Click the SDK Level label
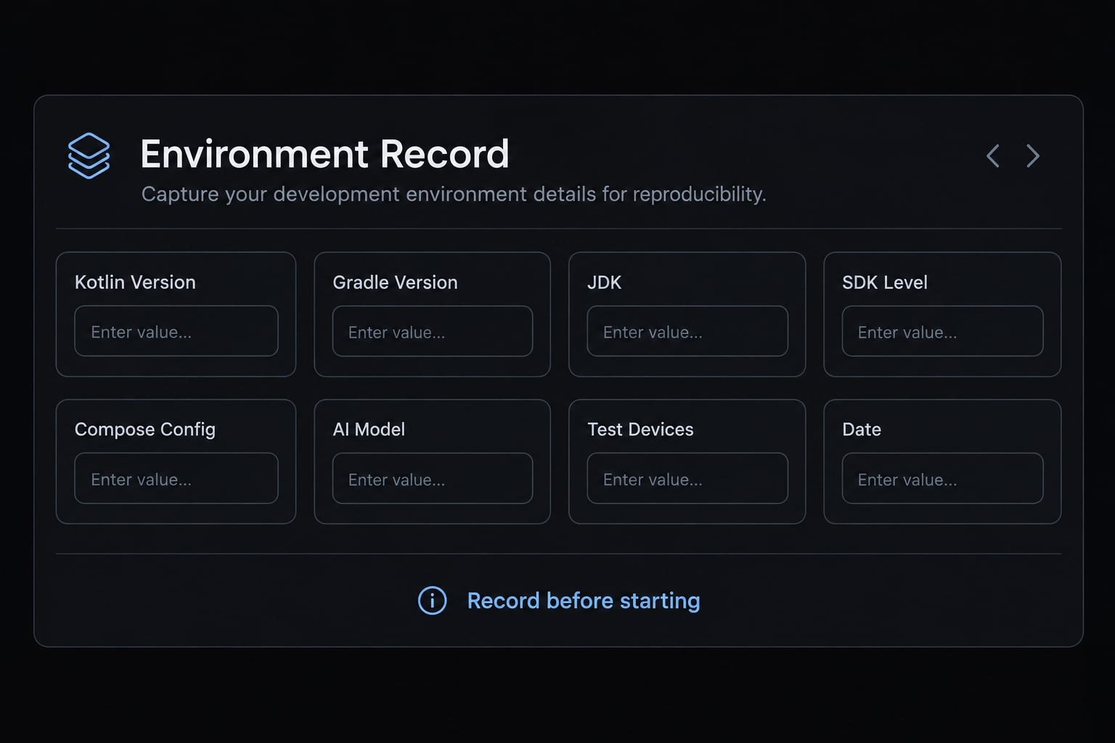The image size is (1115, 743). coord(885,282)
